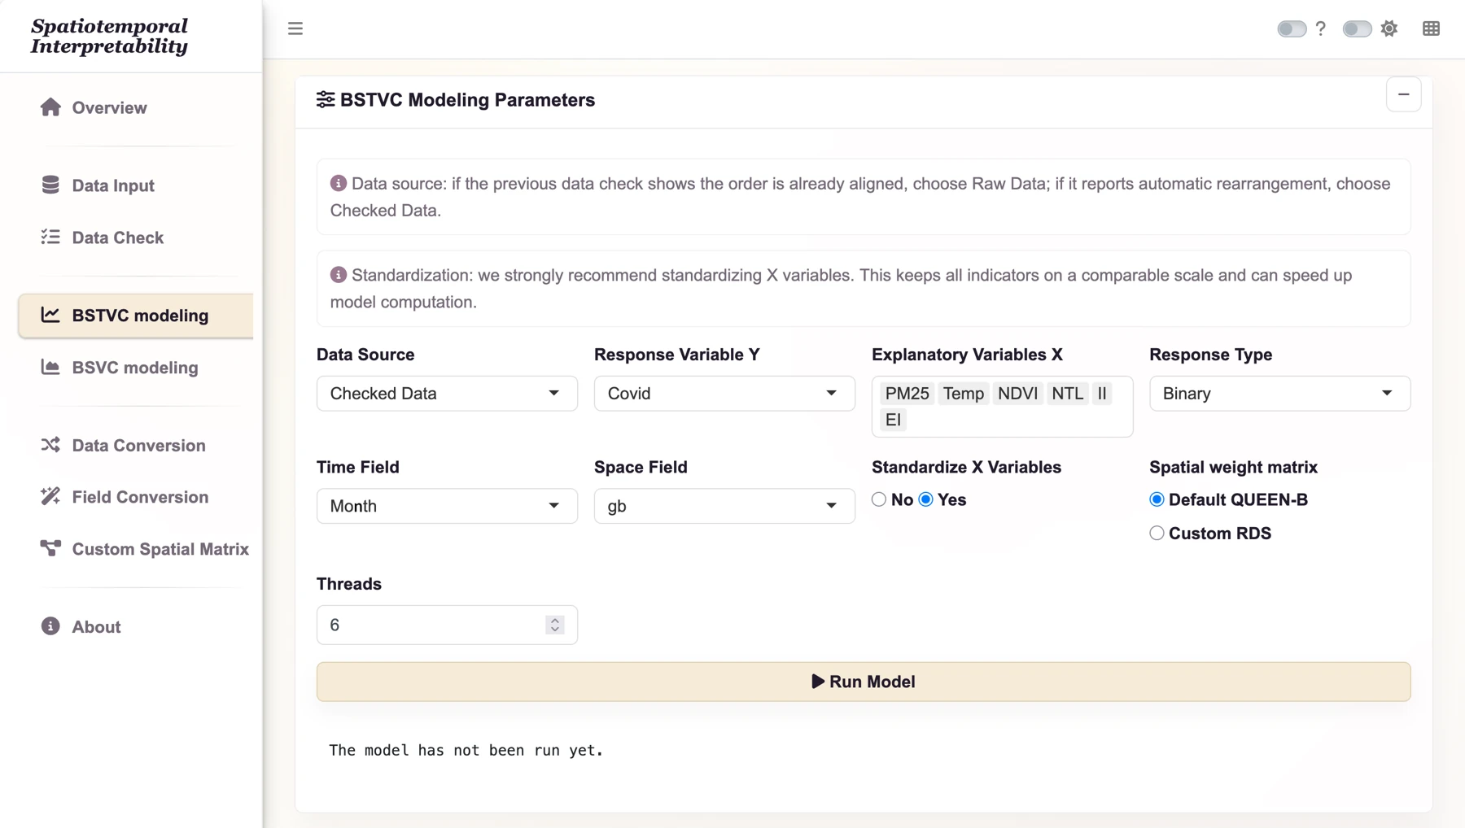Click the BSVC modeling area chart icon

[50, 367]
